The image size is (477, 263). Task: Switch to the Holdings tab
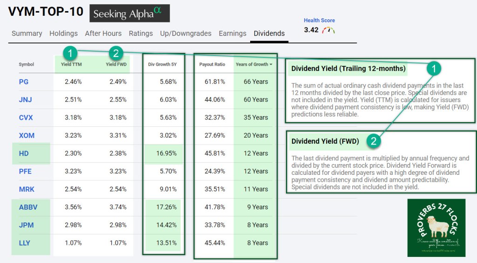(x=63, y=34)
